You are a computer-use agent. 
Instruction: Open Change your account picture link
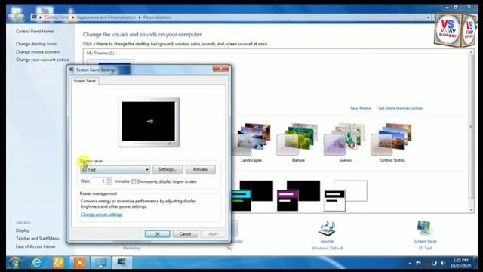[42, 60]
